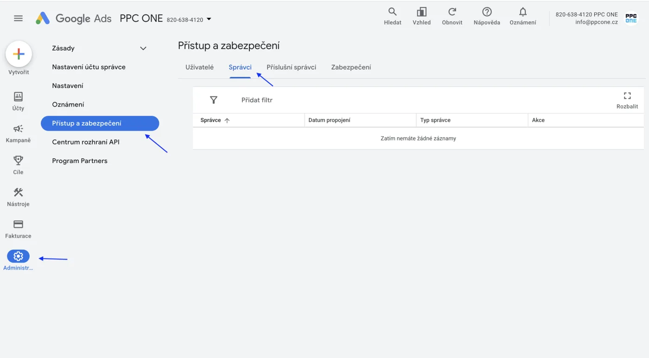Open the Nástroje tools section
Screen dimensions: 649x358
tap(18, 197)
